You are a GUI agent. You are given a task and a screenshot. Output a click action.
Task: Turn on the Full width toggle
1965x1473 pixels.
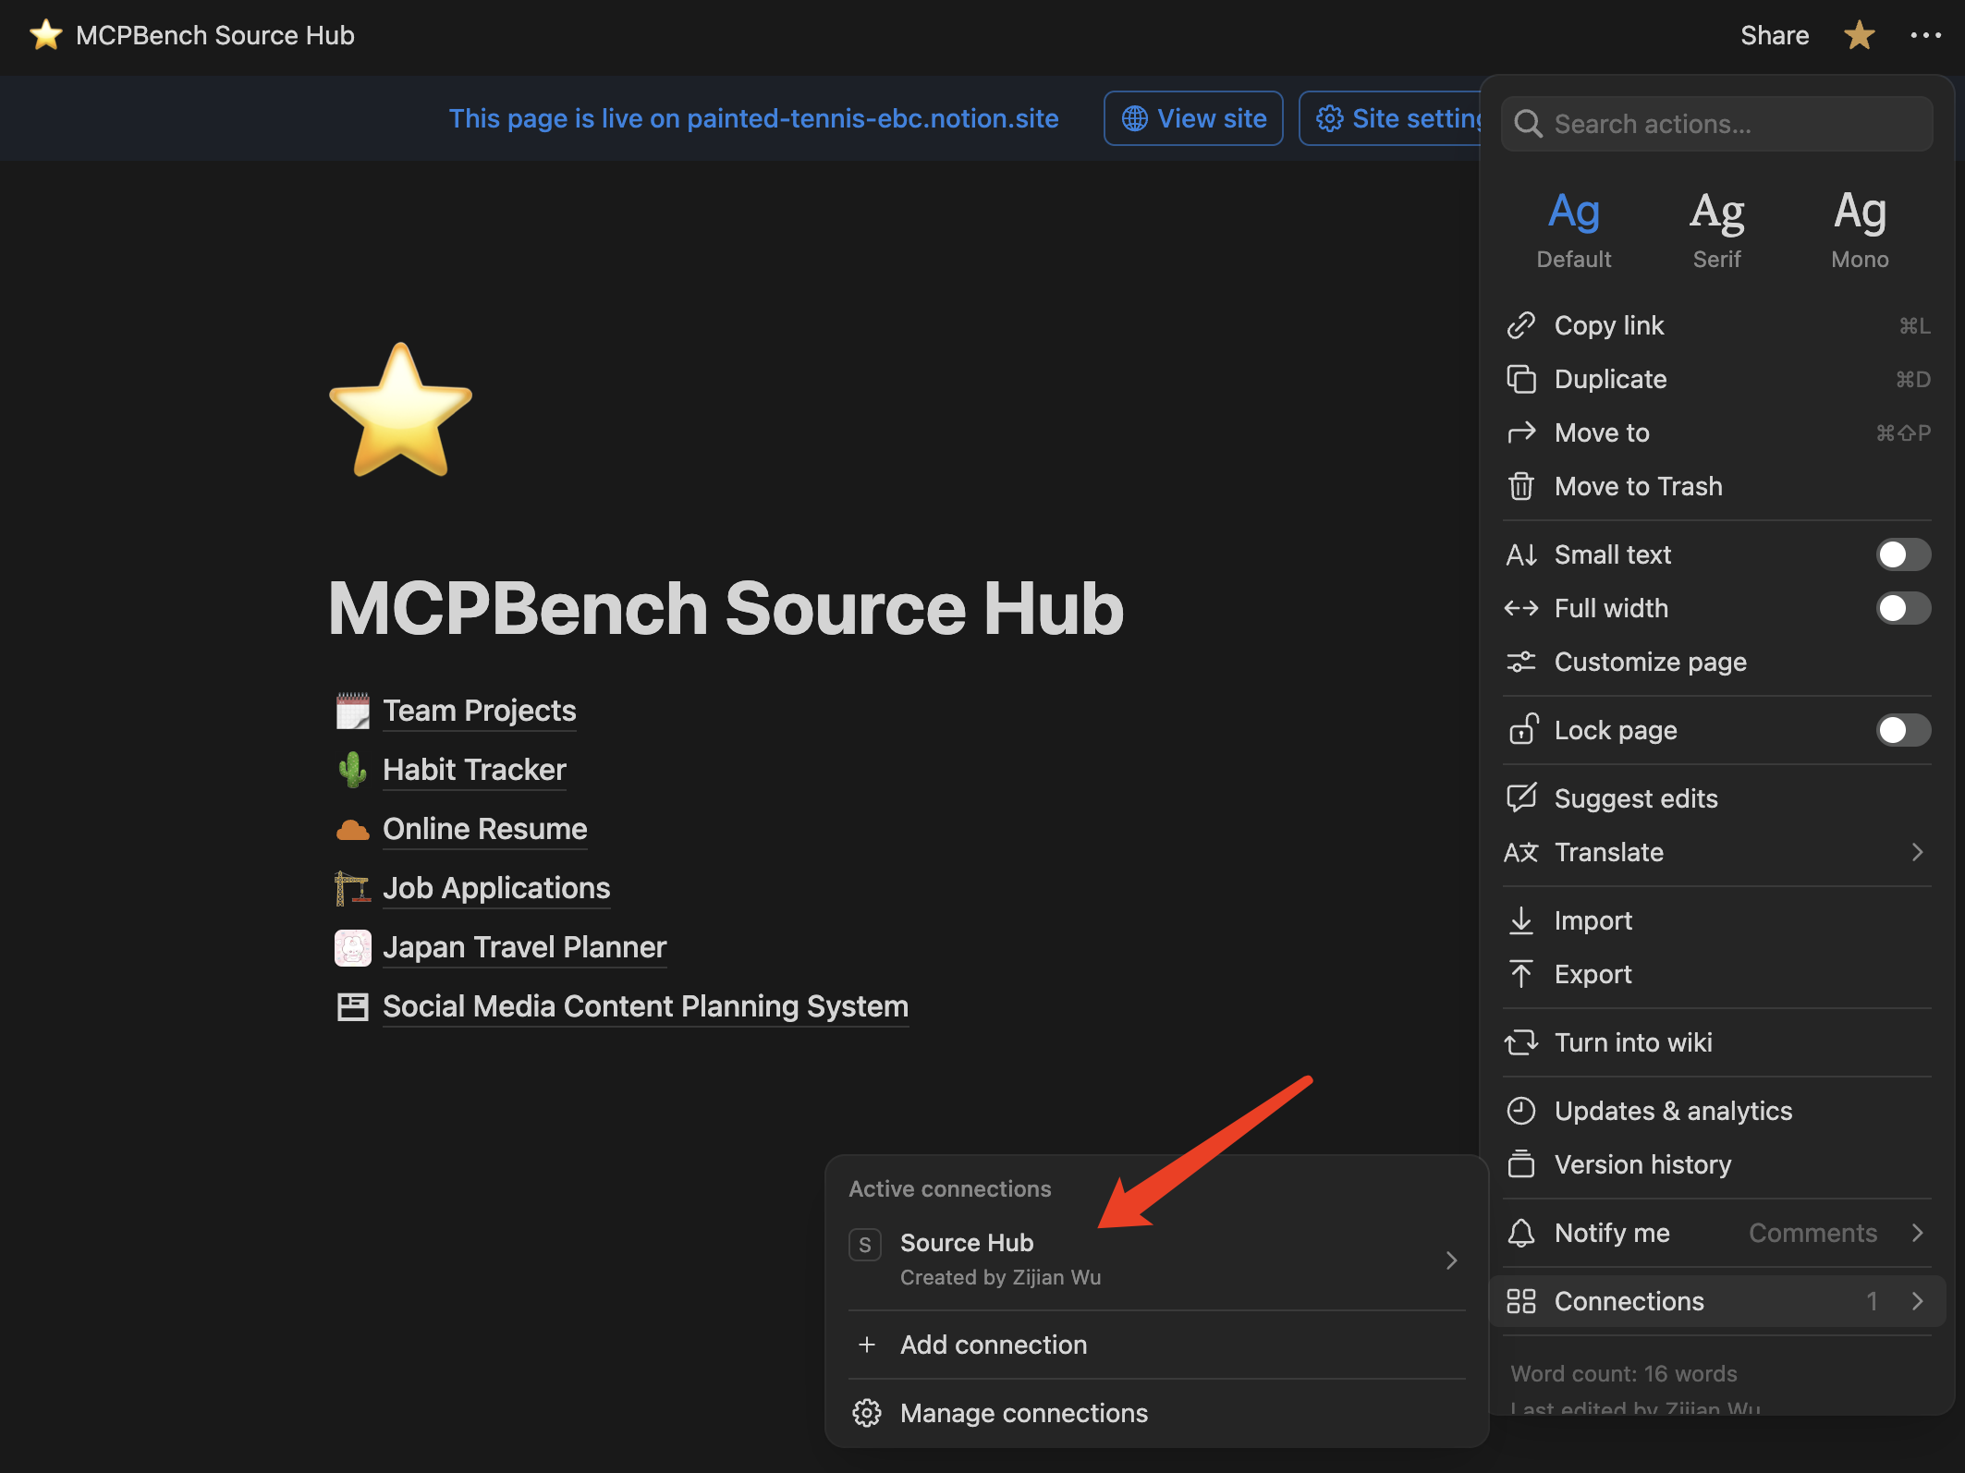(1902, 608)
